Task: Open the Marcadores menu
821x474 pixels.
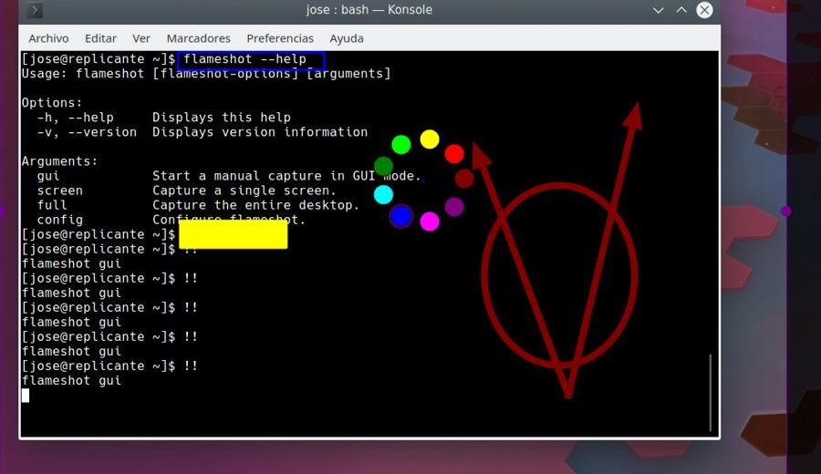Action: [x=198, y=38]
